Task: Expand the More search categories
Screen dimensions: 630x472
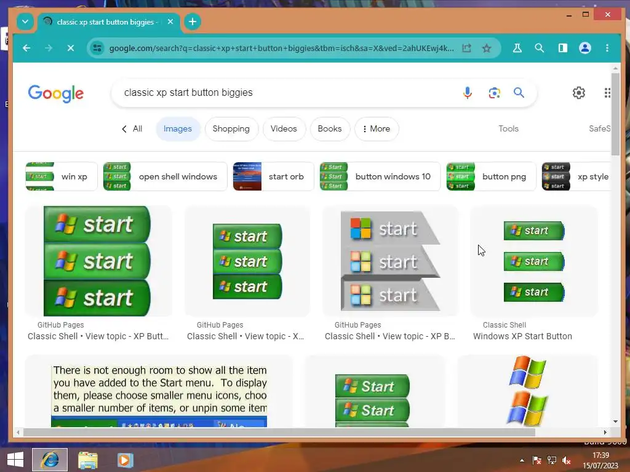Action: [377, 129]
